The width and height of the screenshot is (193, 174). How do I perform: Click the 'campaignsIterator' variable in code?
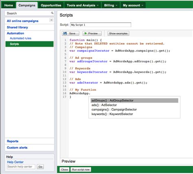[x=93, y=51]
